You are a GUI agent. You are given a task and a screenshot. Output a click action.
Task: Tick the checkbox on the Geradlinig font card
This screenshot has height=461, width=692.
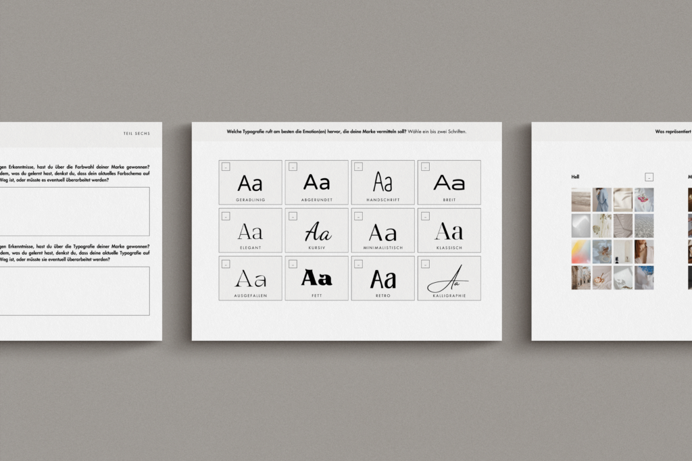(226, 167)
